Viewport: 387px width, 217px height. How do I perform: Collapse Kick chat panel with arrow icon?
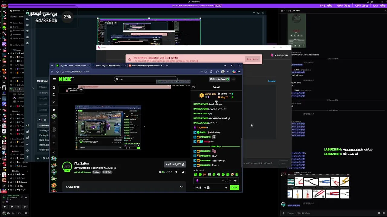click(193, 87)
